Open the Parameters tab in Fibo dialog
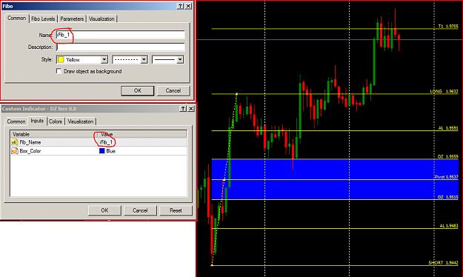 (72, 19)
